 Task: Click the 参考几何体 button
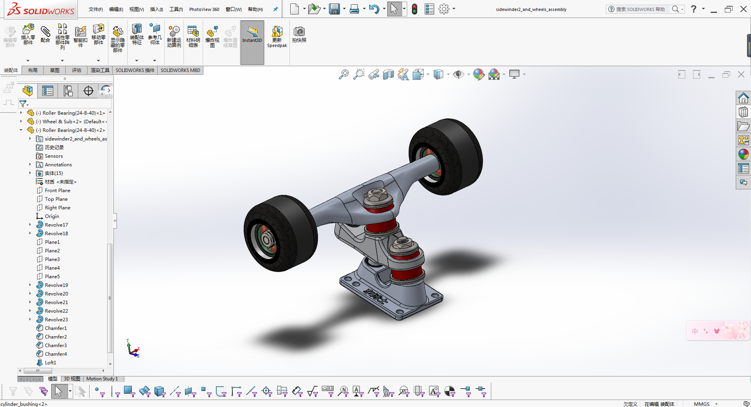(x=155, y=34)
